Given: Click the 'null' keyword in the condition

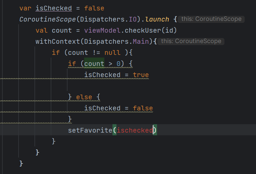Looking at the screenshot, I should (x=112, y=53).
